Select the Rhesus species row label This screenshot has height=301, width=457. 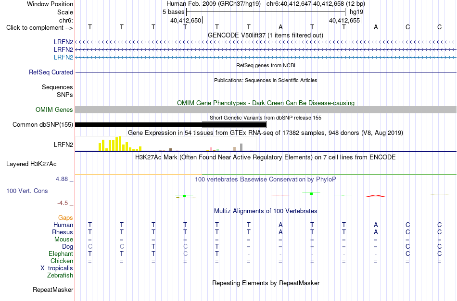(x=63, y=232)
